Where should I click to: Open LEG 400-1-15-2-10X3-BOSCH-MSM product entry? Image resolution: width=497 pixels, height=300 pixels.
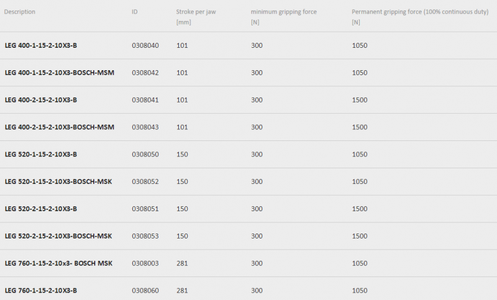[x=60, y=73]
